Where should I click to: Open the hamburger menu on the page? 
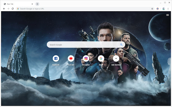pyautogui.click(x=167, y=15)
